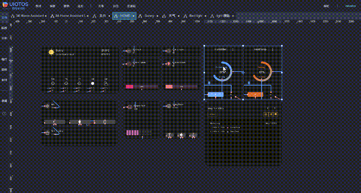Switch to the 主页 tab

[x=101, y=16]
